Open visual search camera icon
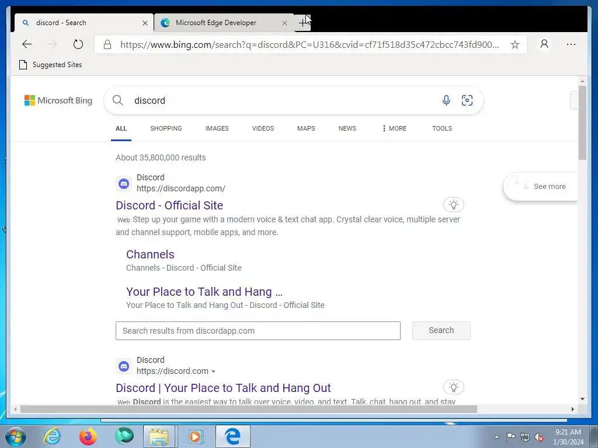Image resolution: width=598 pixels, height=448 pixels. coord(467,100)
